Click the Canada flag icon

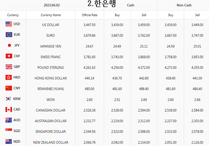pos(9,109)
